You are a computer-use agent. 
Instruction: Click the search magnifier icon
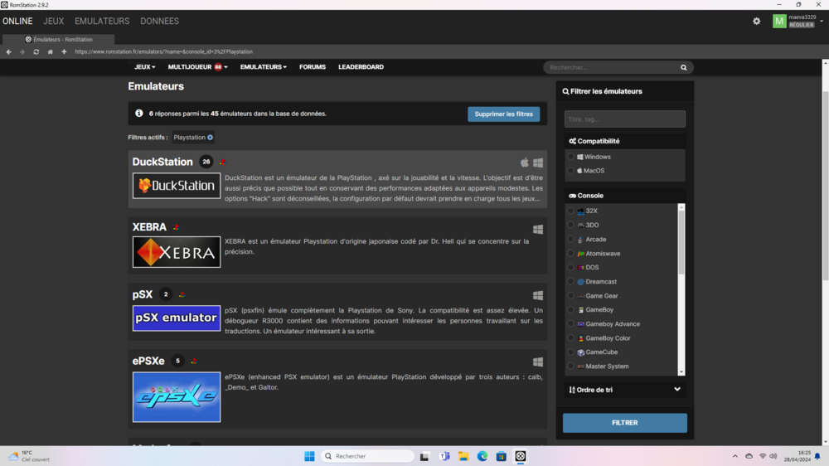click(683, 67)
